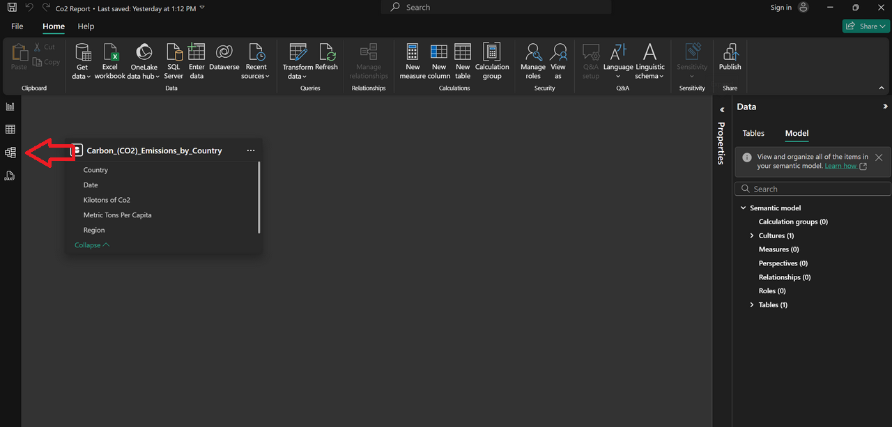Import from Excel workbook
892x427 pixels.
point(110,61)
